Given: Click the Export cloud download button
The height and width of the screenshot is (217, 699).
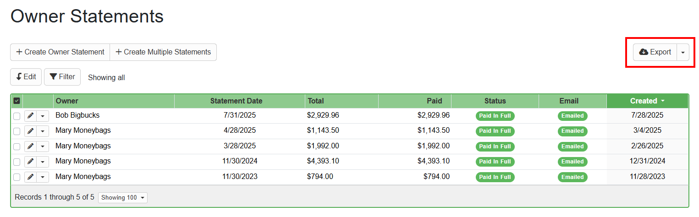Looking at the screenshot, I should tap(655, 52).
